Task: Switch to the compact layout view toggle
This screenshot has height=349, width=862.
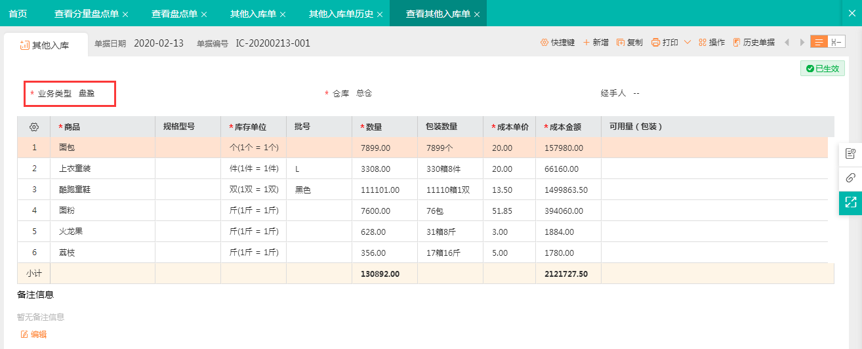Action: tap(836, 42)
